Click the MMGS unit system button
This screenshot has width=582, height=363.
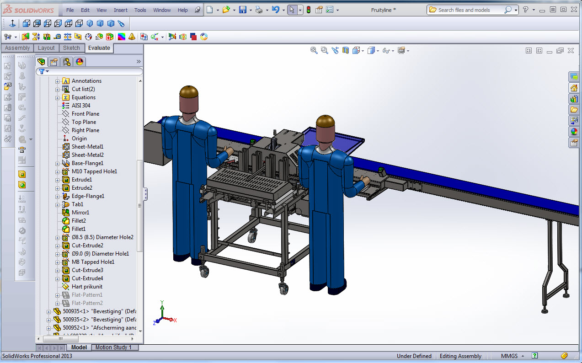tap(509, 356)
